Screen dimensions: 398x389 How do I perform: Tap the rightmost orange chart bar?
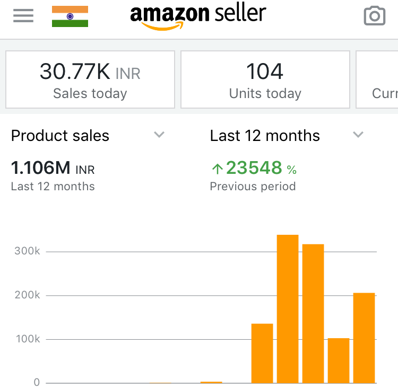coord(364,338)
